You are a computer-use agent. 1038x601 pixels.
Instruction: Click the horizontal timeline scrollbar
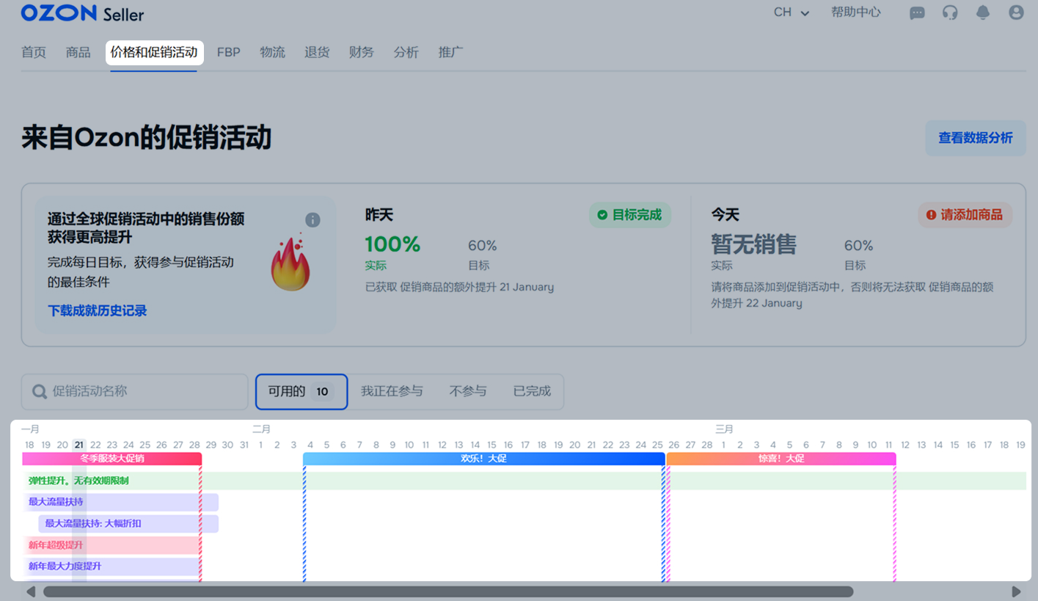447,591
